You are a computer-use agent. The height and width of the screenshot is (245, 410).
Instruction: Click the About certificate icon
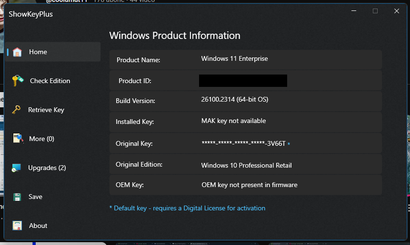tap(18, 226)
